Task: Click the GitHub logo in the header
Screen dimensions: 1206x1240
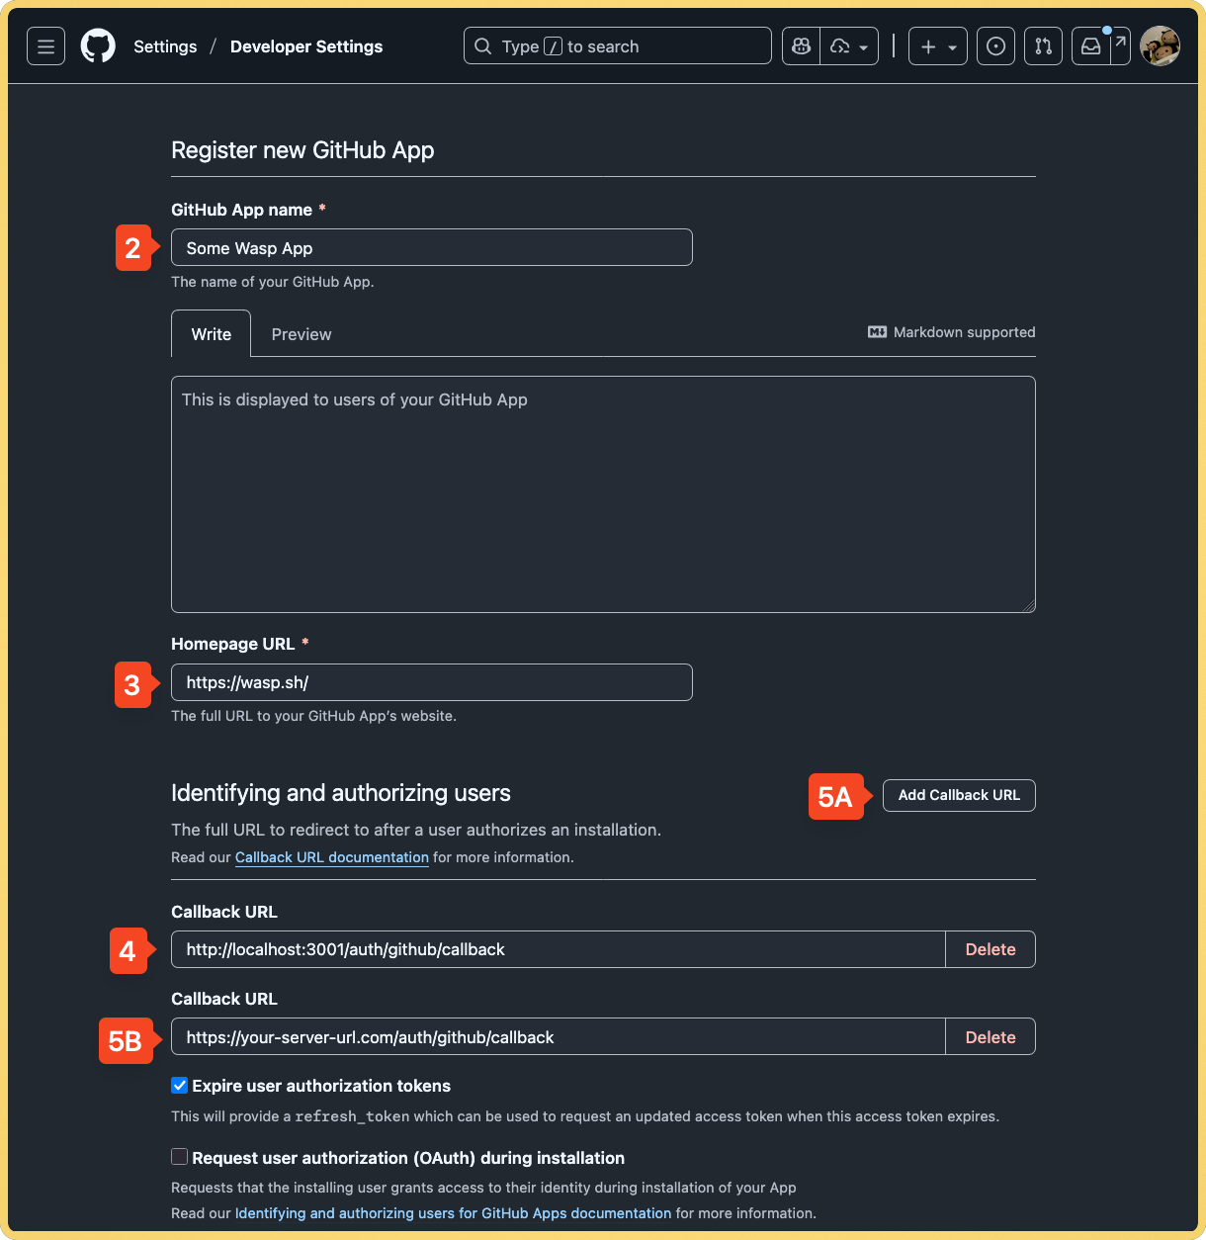Action: [x=98, y=45]
